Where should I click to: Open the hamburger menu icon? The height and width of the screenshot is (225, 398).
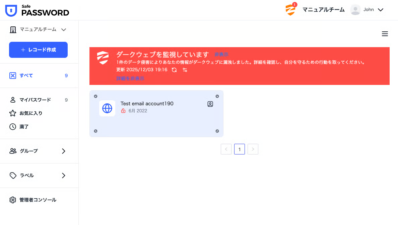[385, 34]
